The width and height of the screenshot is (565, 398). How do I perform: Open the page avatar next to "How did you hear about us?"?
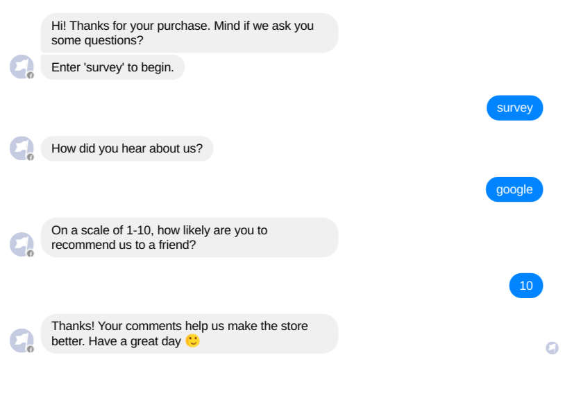[22, 148]
